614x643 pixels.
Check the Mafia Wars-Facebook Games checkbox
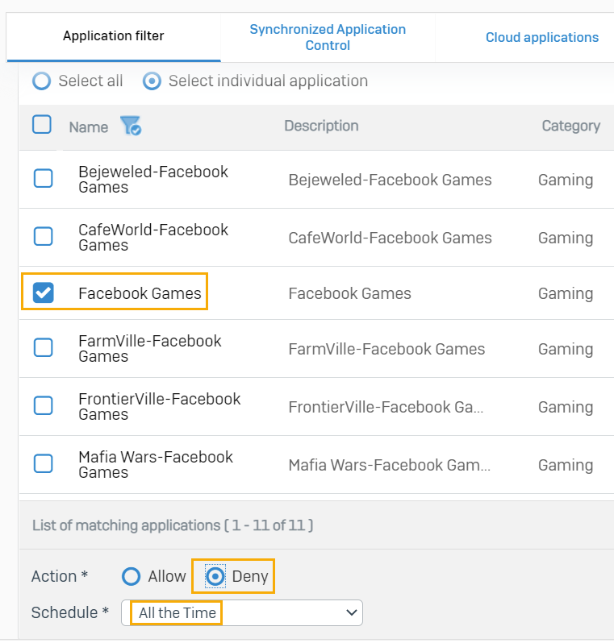43,464
